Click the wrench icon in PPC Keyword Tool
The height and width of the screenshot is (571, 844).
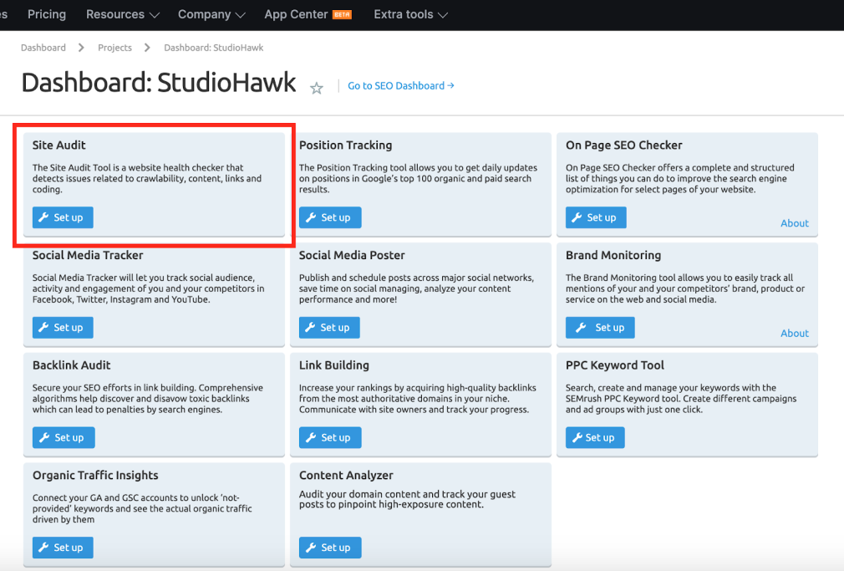577,437
